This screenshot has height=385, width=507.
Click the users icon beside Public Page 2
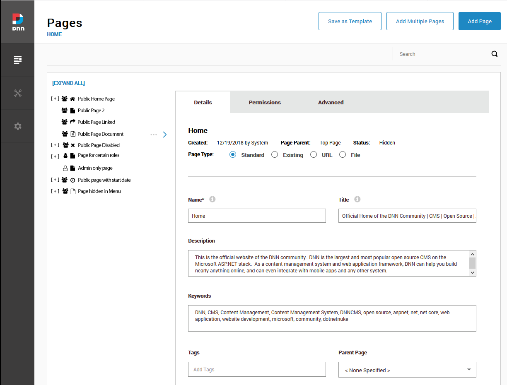(x=65, y=111)
